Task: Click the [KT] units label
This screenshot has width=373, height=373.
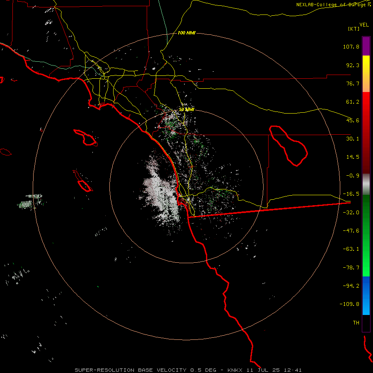Action: [354, 29]
